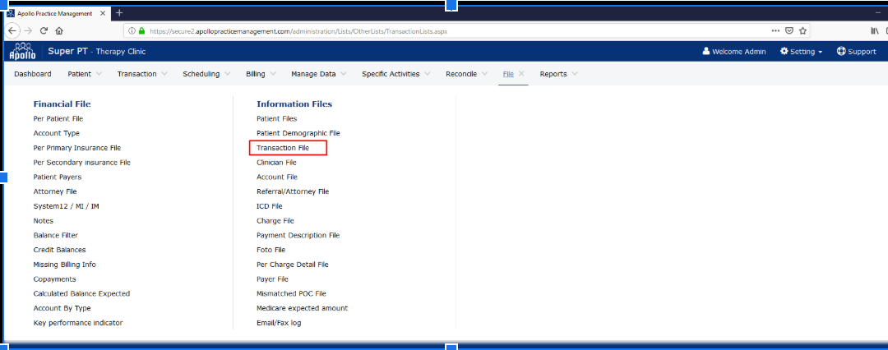Reload the page with browser refresh icon
Viewport: 888px width, 350px height.
click(x=44, y=30)
